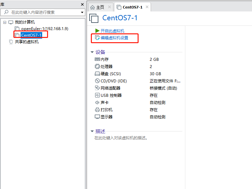Click the 硬盘 (SCSI) hard disk icon

tap(97, 74)
